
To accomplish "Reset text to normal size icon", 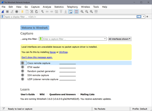I will (x=91, y=12).
